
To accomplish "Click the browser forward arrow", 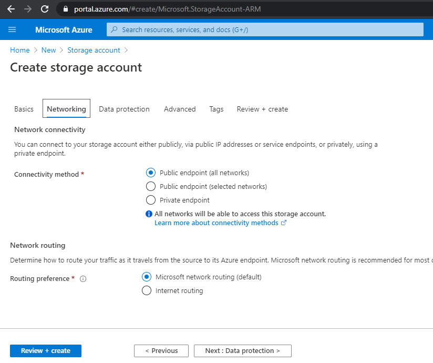I will coord(28,9).
